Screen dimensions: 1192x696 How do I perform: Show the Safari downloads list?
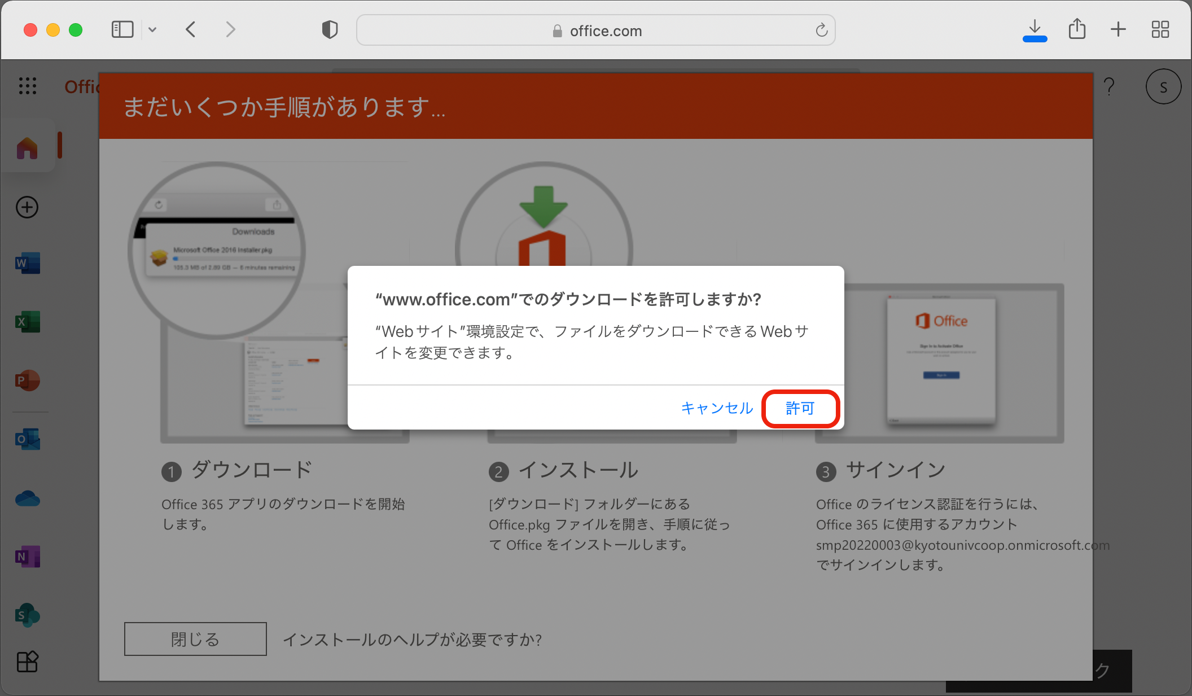pos(1035,28)
